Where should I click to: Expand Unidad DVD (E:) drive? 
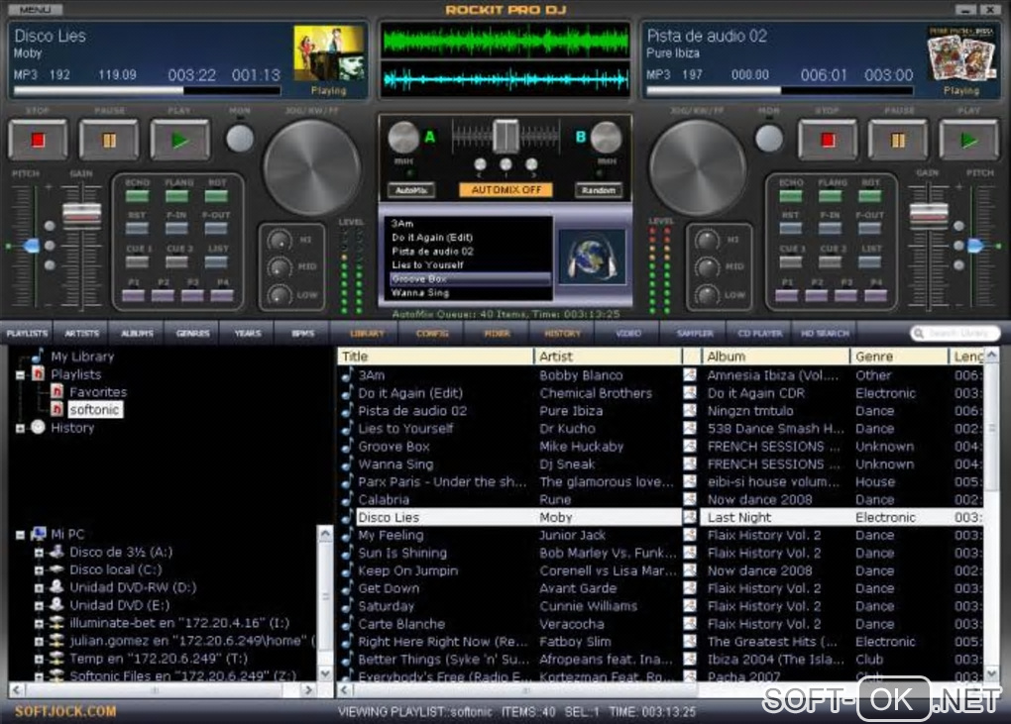pos(39,605)
